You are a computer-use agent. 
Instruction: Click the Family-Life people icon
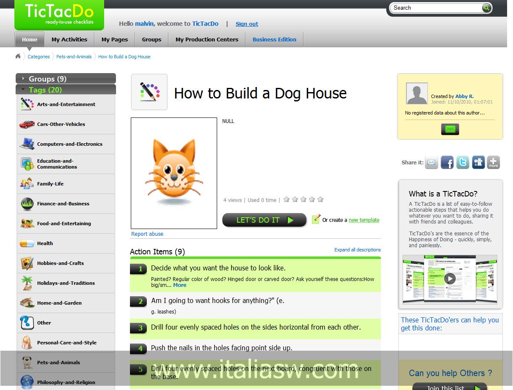pyautogui.click(x=27, y=183)
